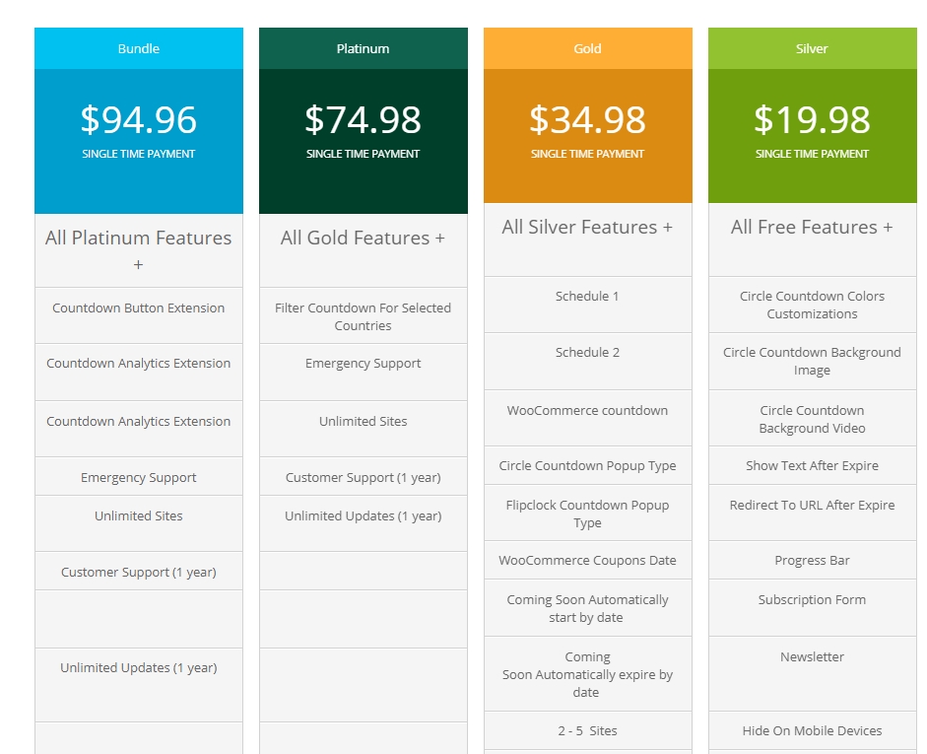Click "Coming Soon Automatically expire by date"
Screen dimensions: 927x754
point(588,674)
